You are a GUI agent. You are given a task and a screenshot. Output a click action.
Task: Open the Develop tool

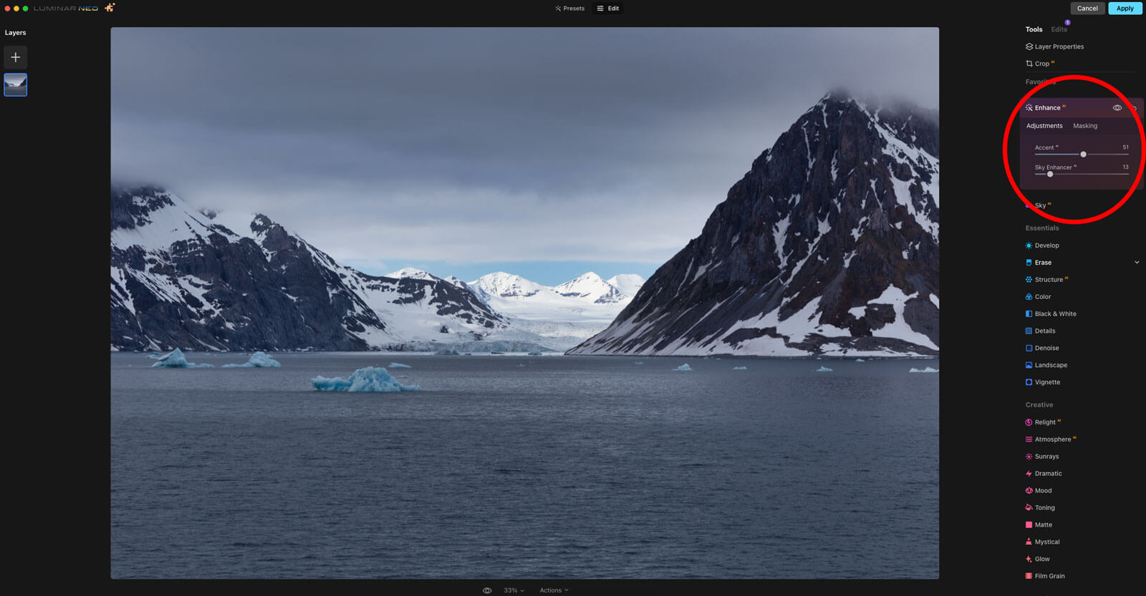[x=1046, y=245]
